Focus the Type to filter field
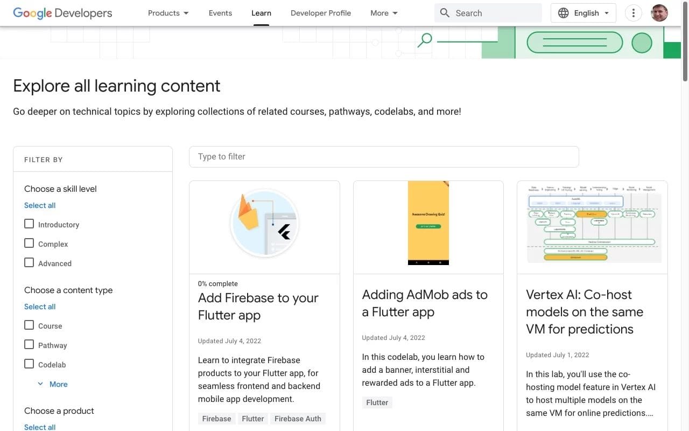Screen dimensions: 689x431 point(384,157)
